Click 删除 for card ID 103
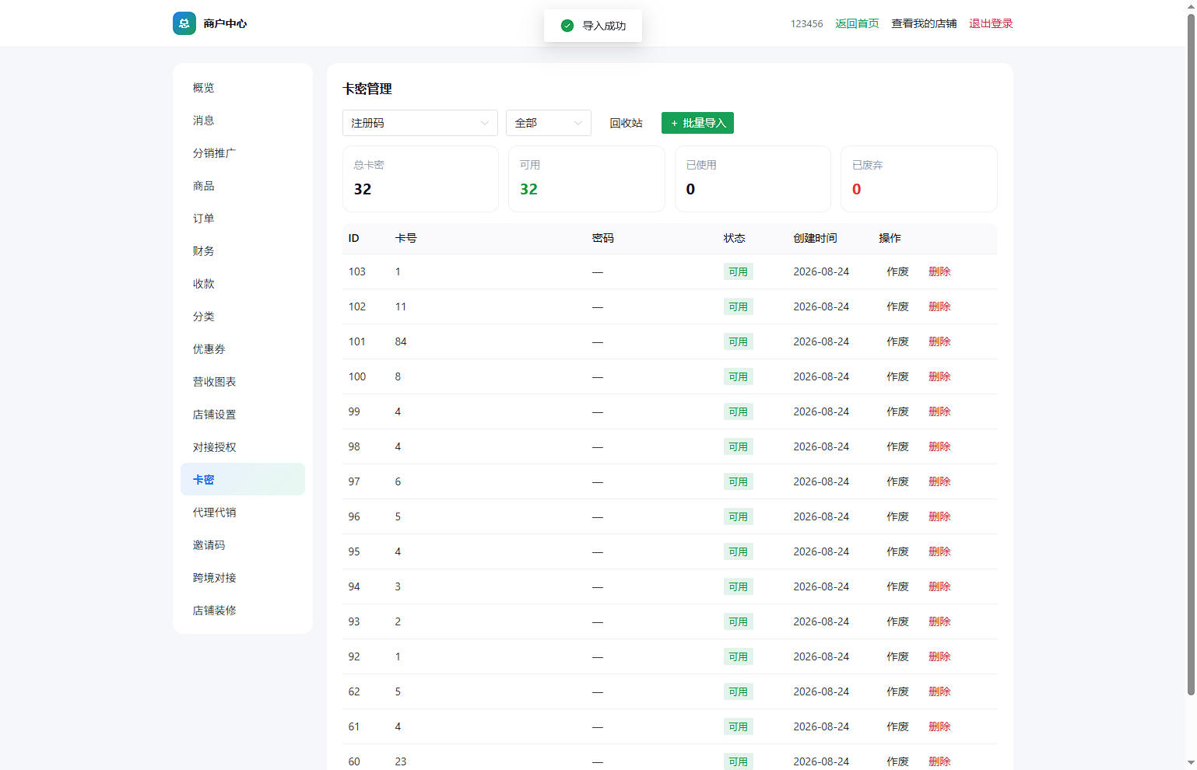Screen dimensions: 1197x770 click(939, 271)
